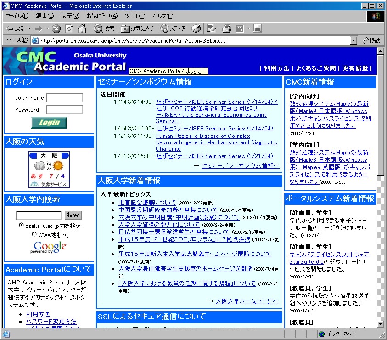387x340 pixels.
Task: Open the Back button history dropdown
Action: 29,28
